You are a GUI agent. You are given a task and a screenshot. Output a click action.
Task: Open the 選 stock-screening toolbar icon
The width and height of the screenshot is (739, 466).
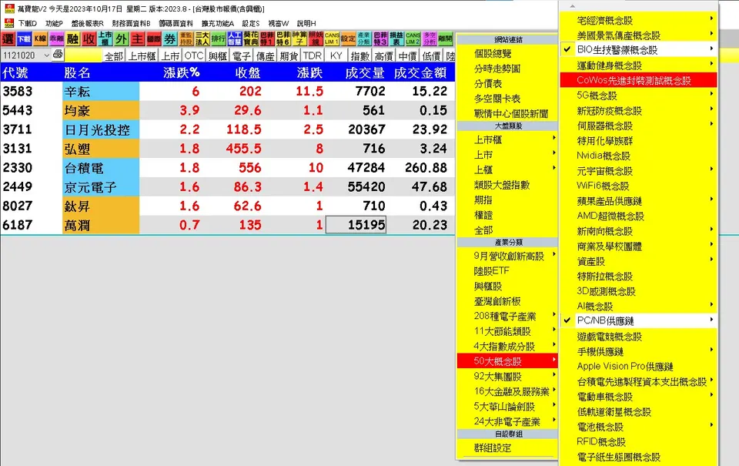8,39
